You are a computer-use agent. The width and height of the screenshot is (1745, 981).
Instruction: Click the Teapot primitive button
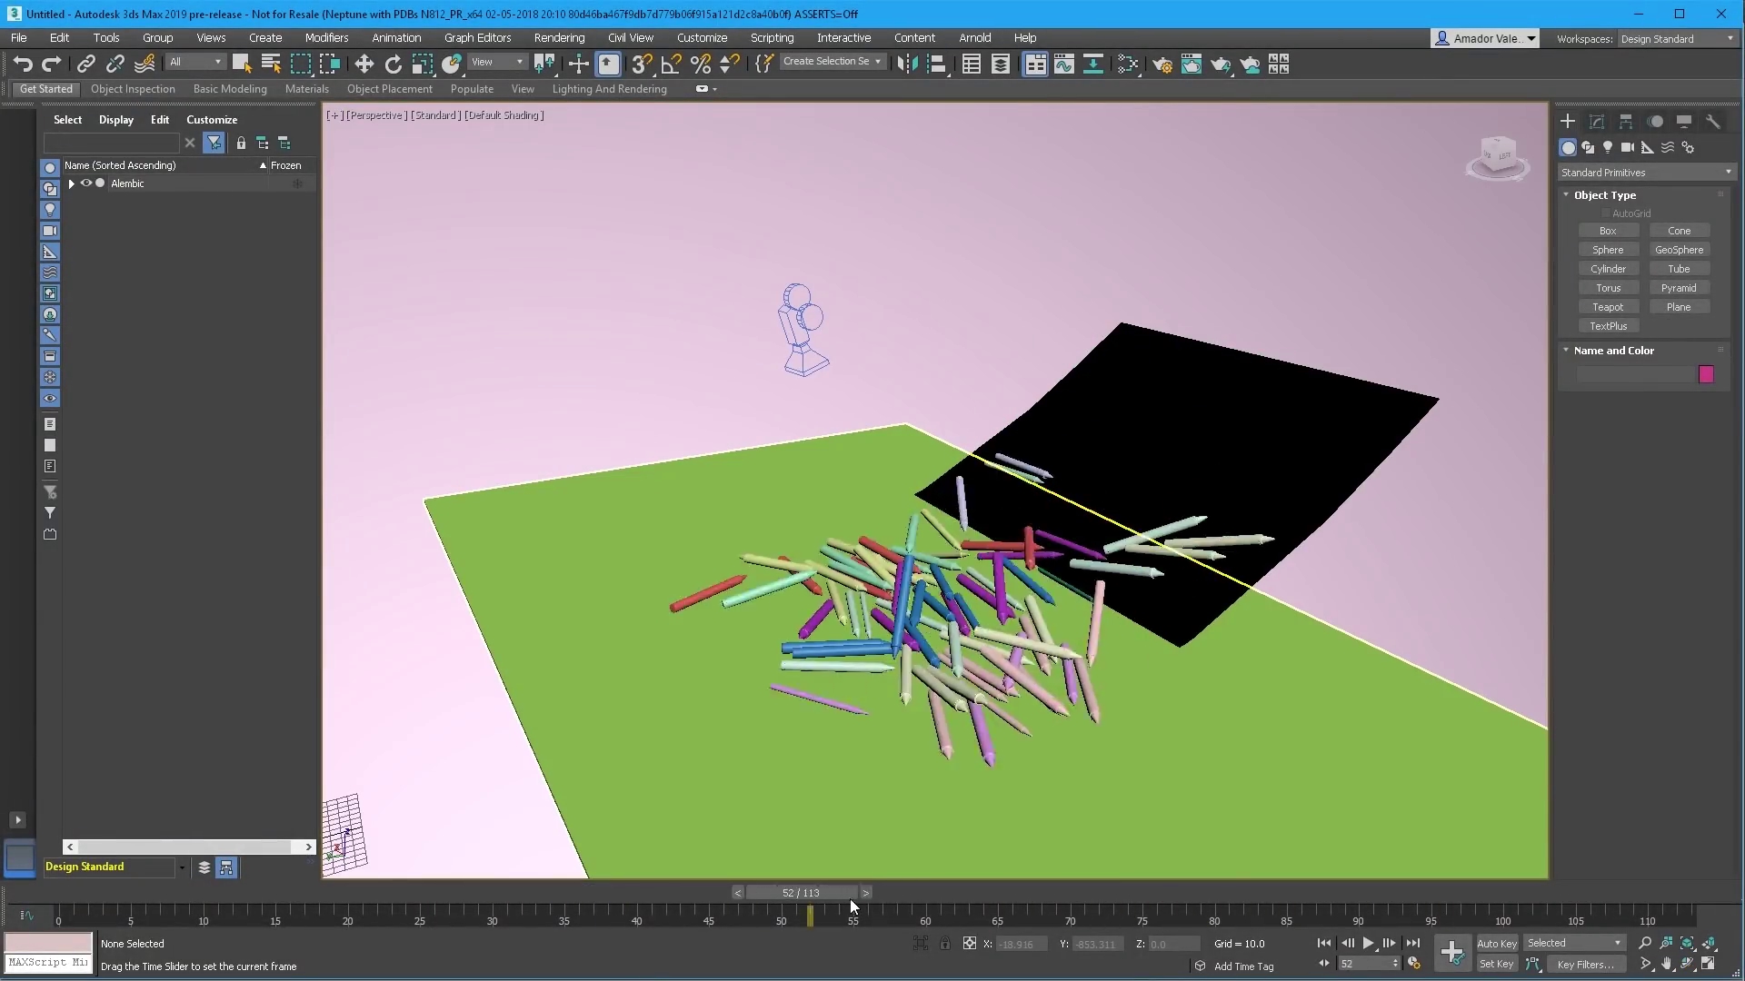coord(1607,307)
